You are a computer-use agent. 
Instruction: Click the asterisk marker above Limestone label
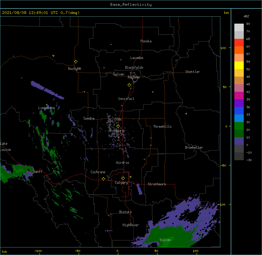pos(47,105)
